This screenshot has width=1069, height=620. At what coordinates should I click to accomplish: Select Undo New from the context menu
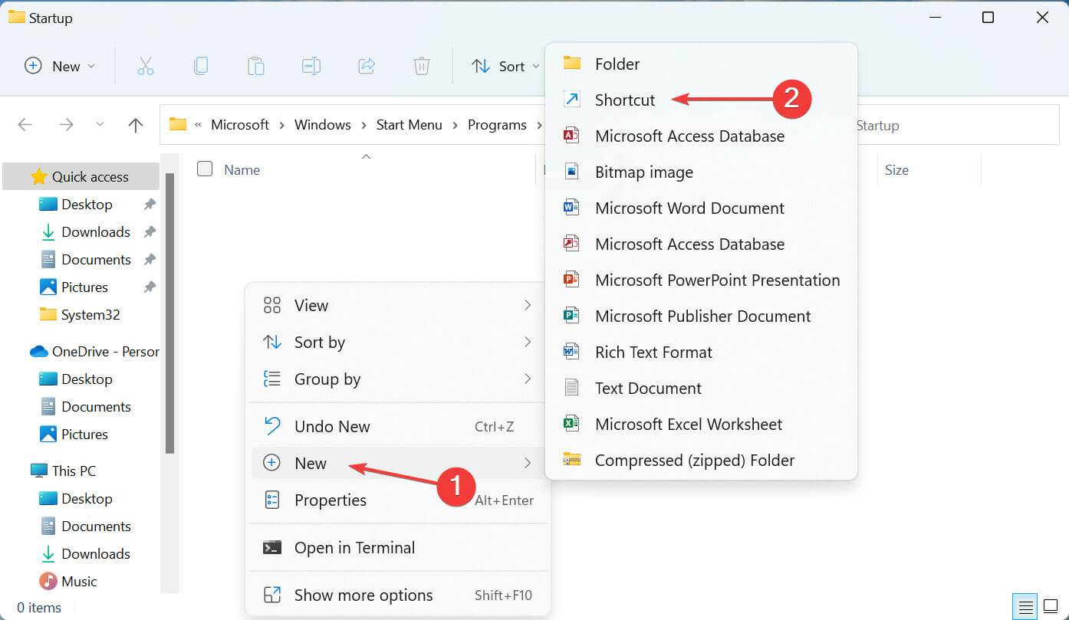pos(332,426)
